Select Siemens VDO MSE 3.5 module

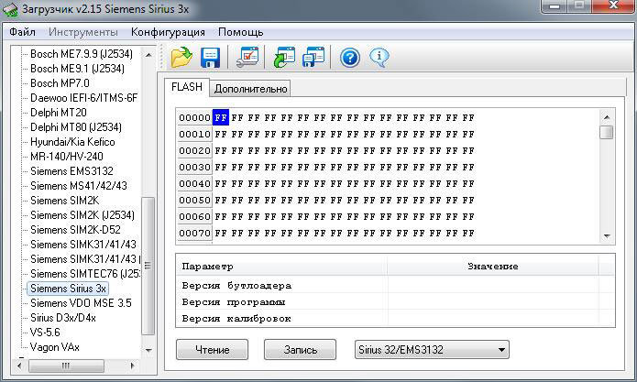pyautogui.click(x=81, y=303)
